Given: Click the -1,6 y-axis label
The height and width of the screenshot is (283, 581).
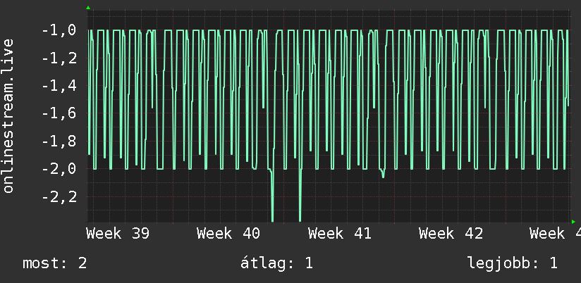Looking at the screenshot, I should tap(59, 113).
